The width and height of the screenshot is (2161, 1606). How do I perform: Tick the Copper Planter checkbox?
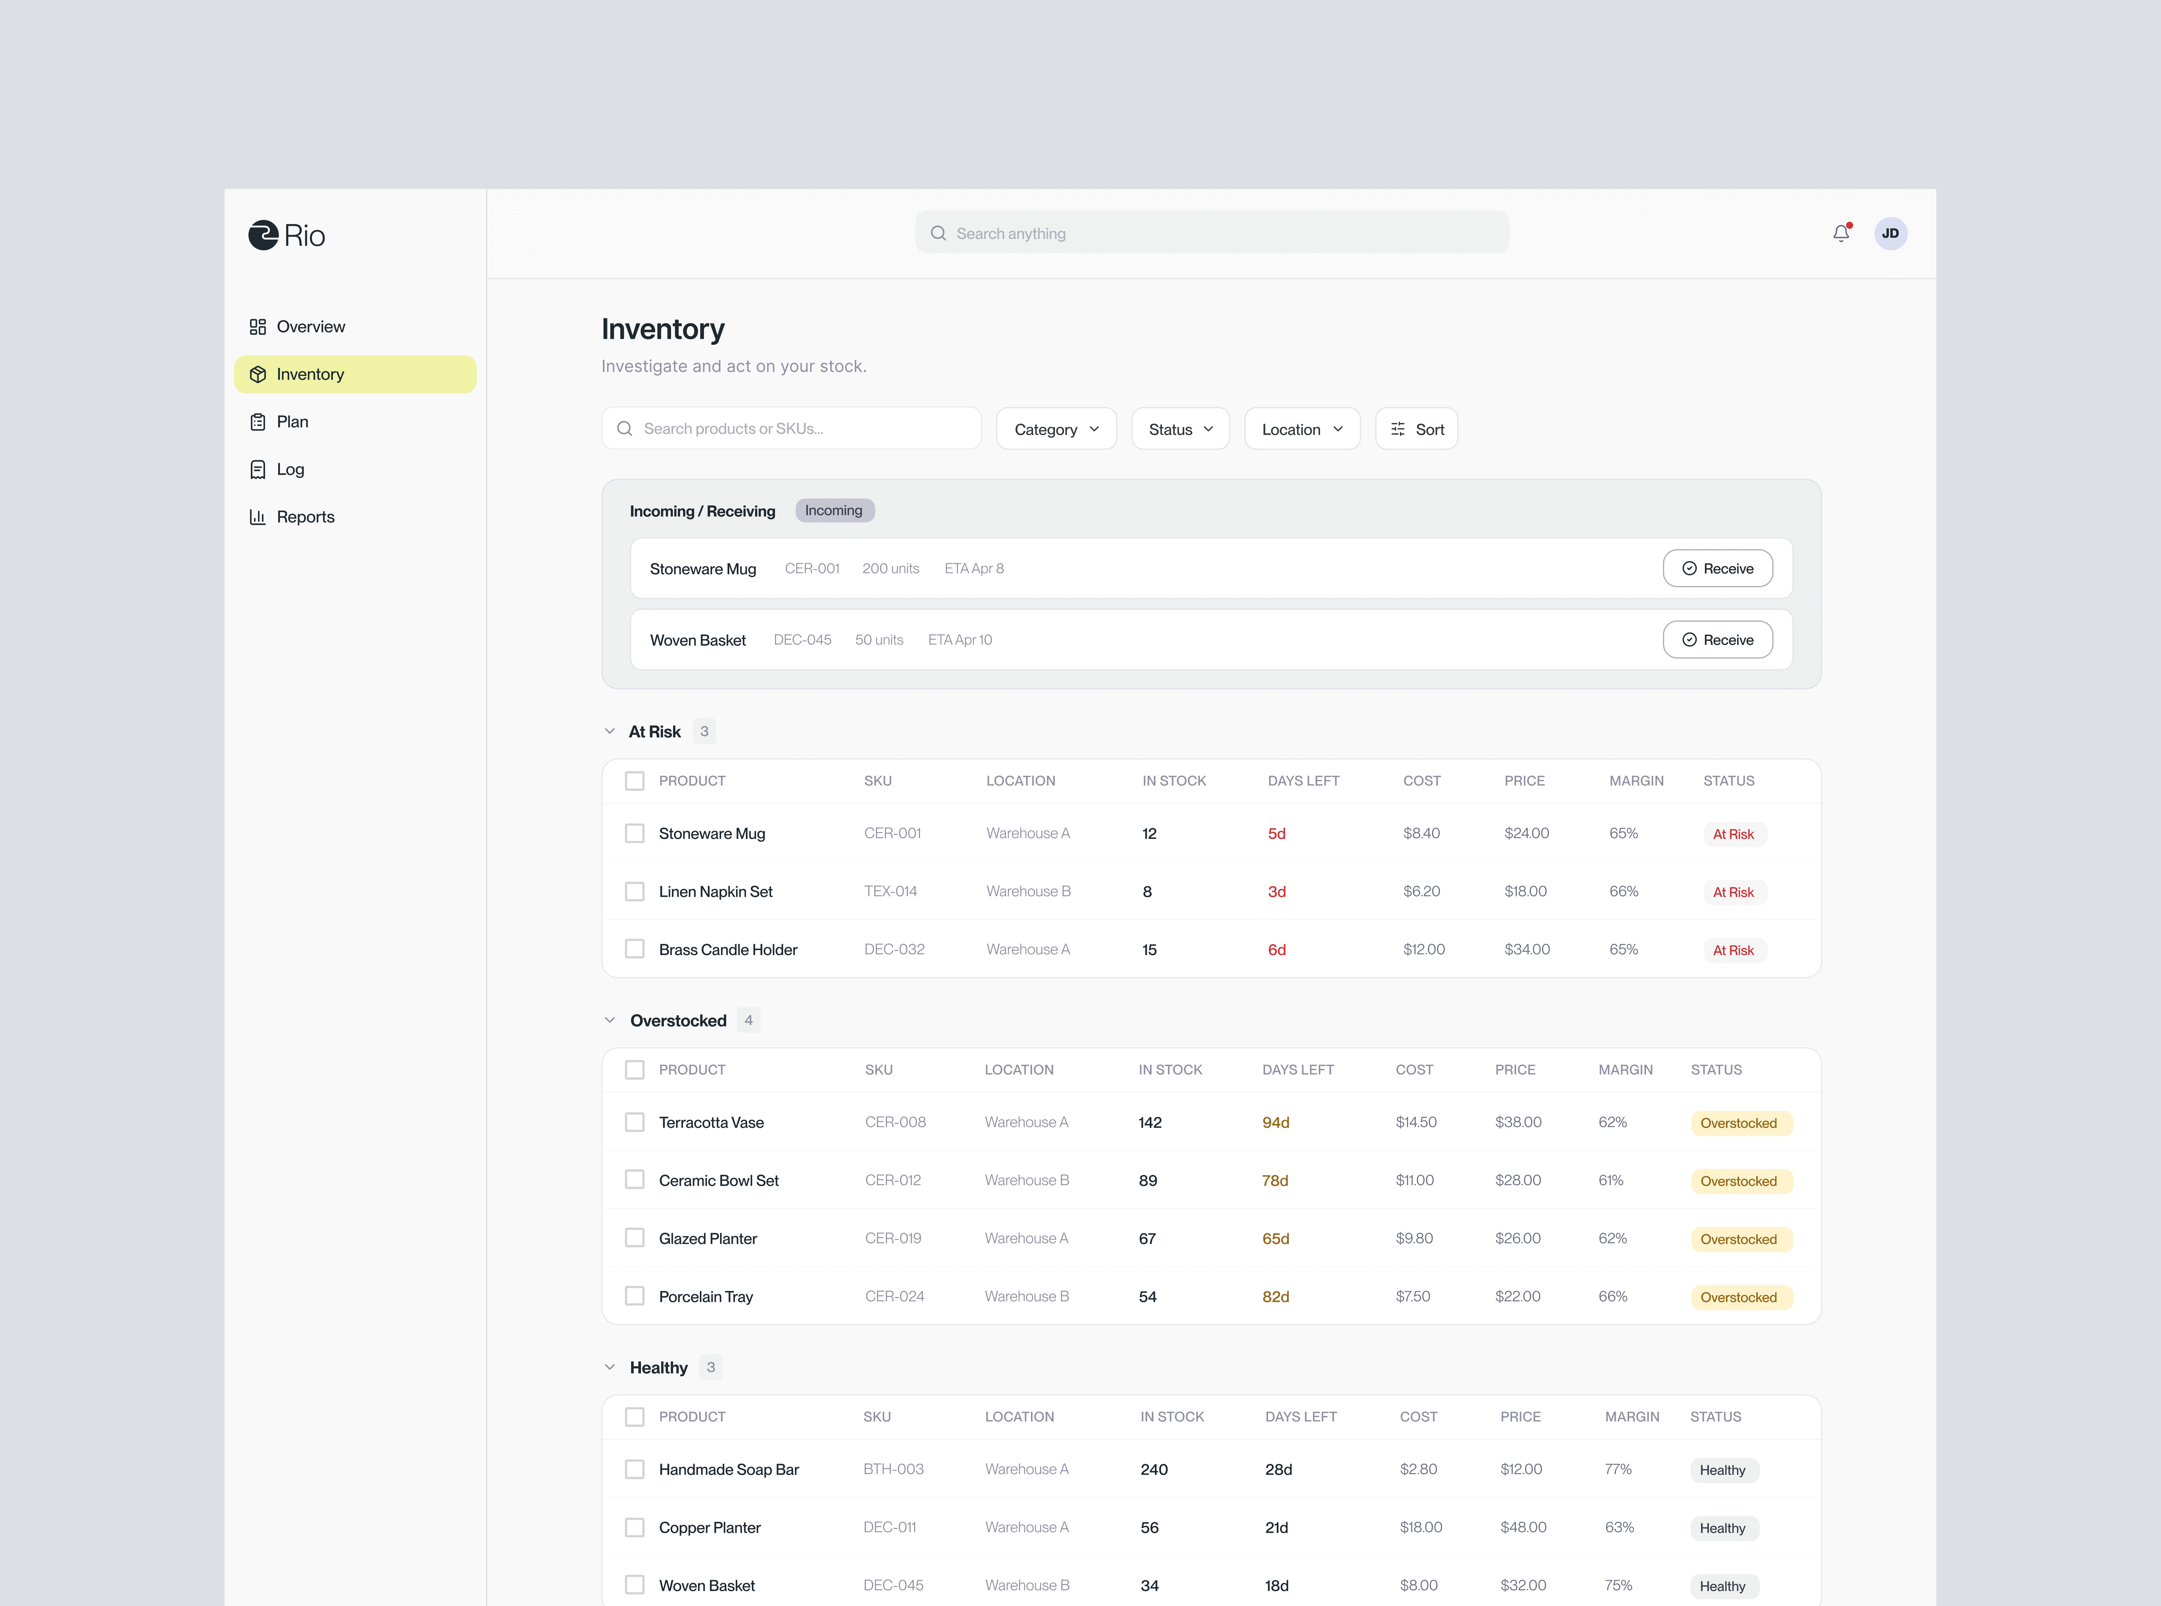click(635, 1527)
